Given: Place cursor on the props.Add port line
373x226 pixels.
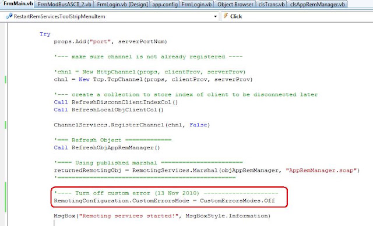Looking at the screenshot, I should [x=110, y=41].
